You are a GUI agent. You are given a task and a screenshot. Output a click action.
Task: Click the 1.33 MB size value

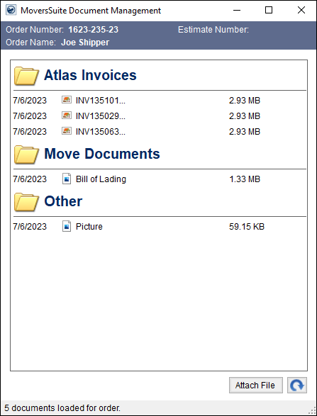[245, 179]
